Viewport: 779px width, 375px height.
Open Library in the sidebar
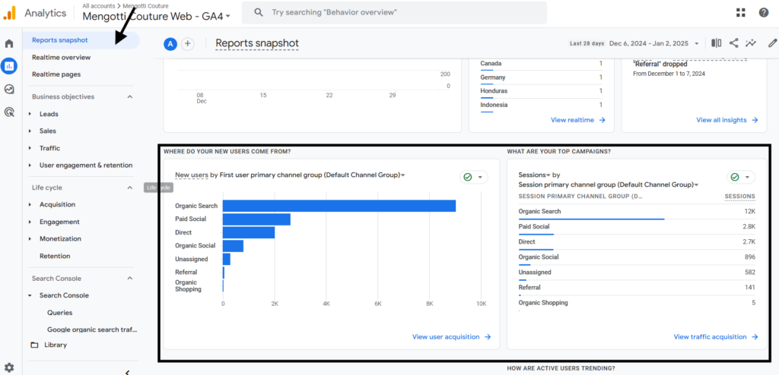55,345
